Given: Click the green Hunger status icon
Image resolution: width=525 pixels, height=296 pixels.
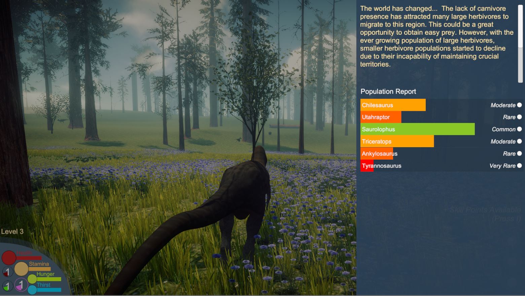Looking at the screenshot, I should [x=32, y=279].
